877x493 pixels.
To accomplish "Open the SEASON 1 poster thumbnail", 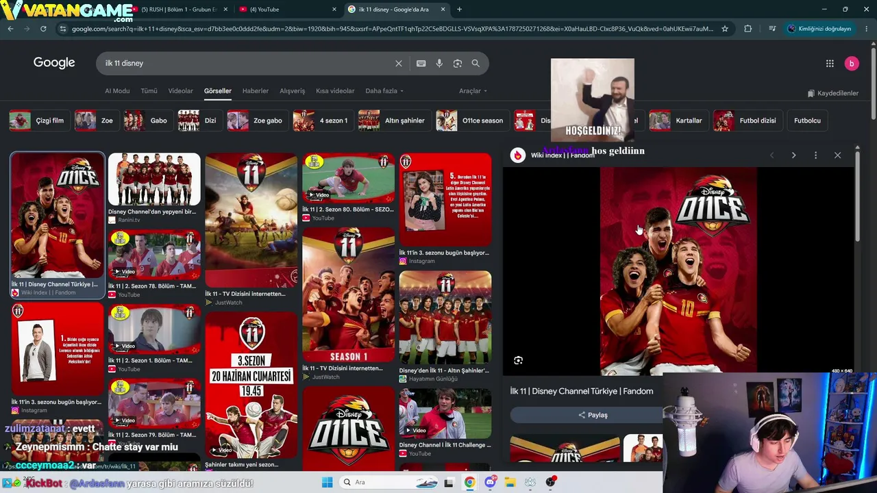I will [349, 296].
